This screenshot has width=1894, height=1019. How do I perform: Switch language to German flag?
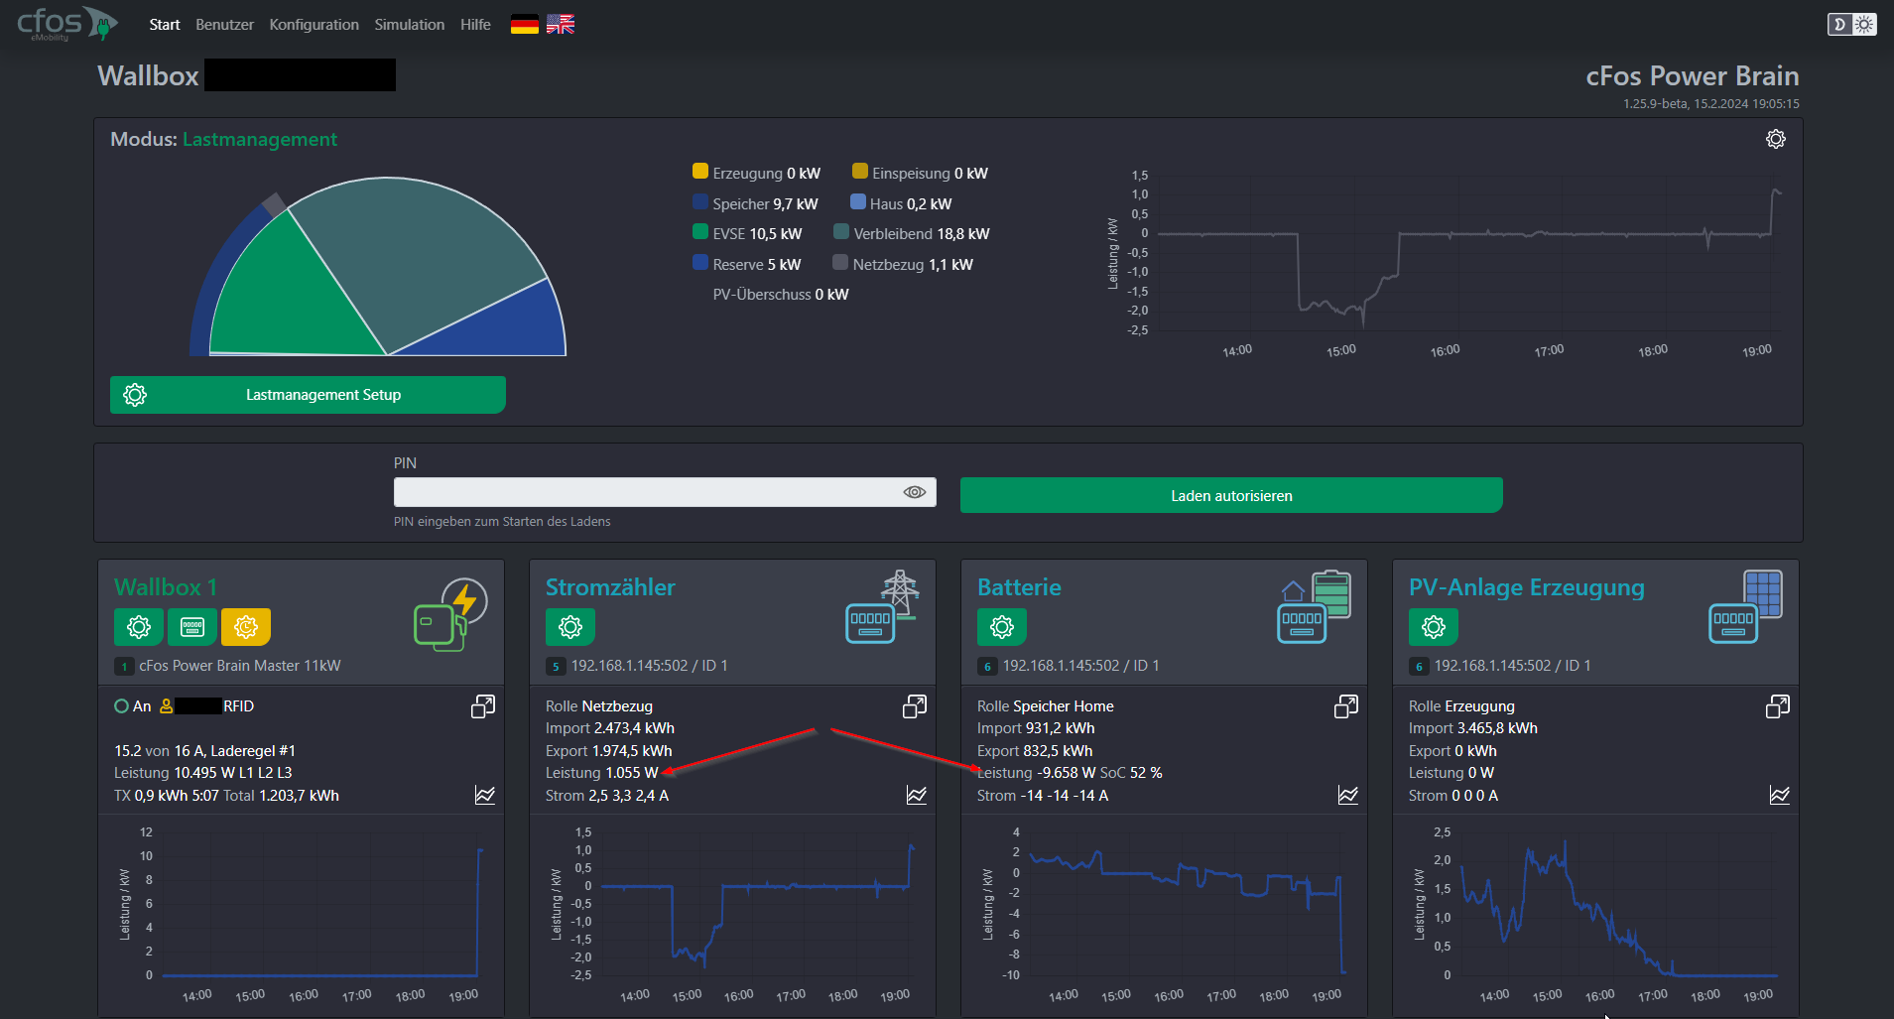click(525, 25)
